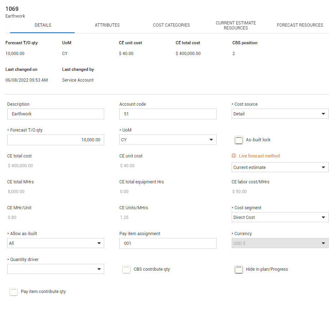Viewport: 329px width, 311px height.
Task: Open the Cost source dropdown
Action: click(x=280, y=114)
